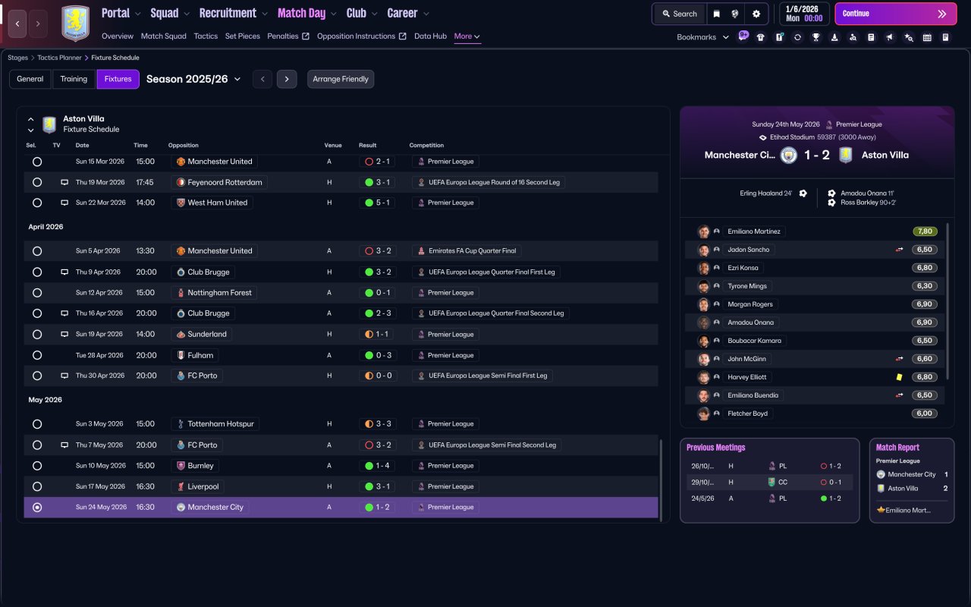
Task: Click Emiliano Martinez's player portrait
Action: (703, 231)
